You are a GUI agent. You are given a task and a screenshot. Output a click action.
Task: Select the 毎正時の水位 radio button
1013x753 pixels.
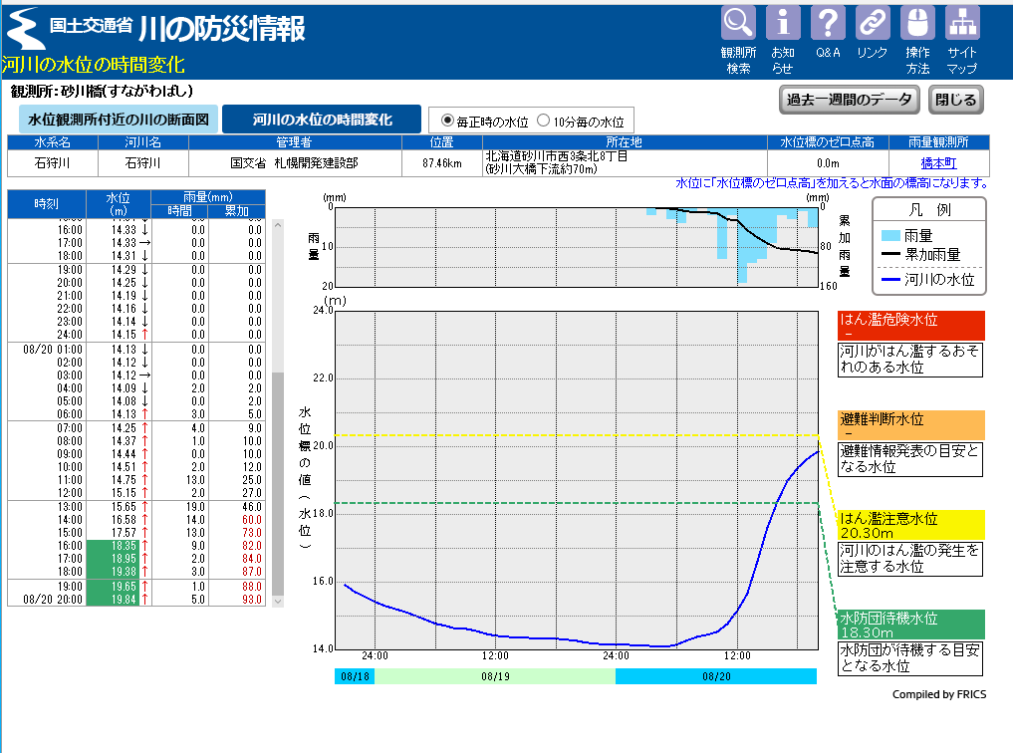coord(447,121)
